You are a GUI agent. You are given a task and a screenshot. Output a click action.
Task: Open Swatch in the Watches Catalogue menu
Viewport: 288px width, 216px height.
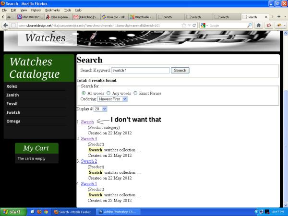(13, 113)
